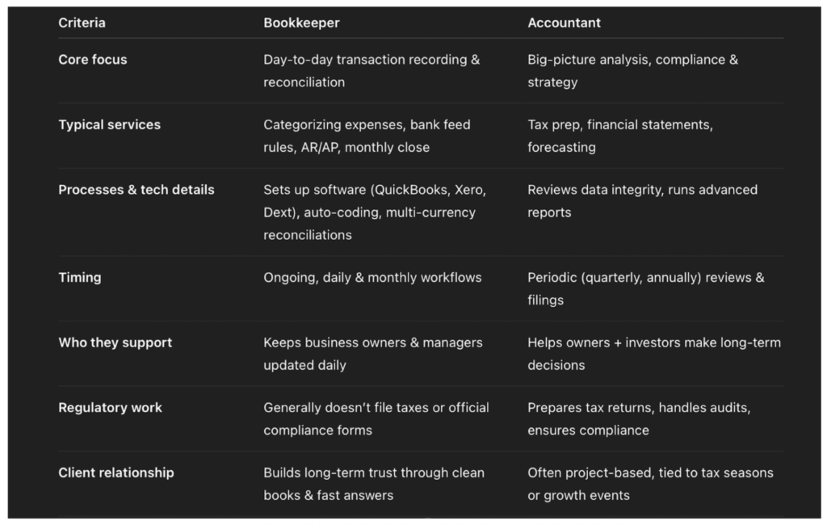Image resolution: width=827 pixels, height=525 pixels.
Task: Click the Processes & tech details label
Action: pyautogui.click(x=136, y=190)
